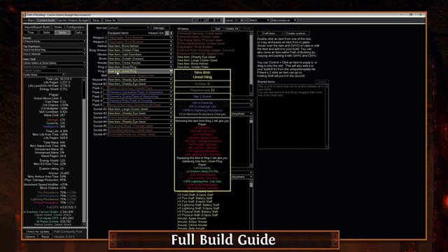Open the upper Anywhere filter dropdown

[242, 113]
